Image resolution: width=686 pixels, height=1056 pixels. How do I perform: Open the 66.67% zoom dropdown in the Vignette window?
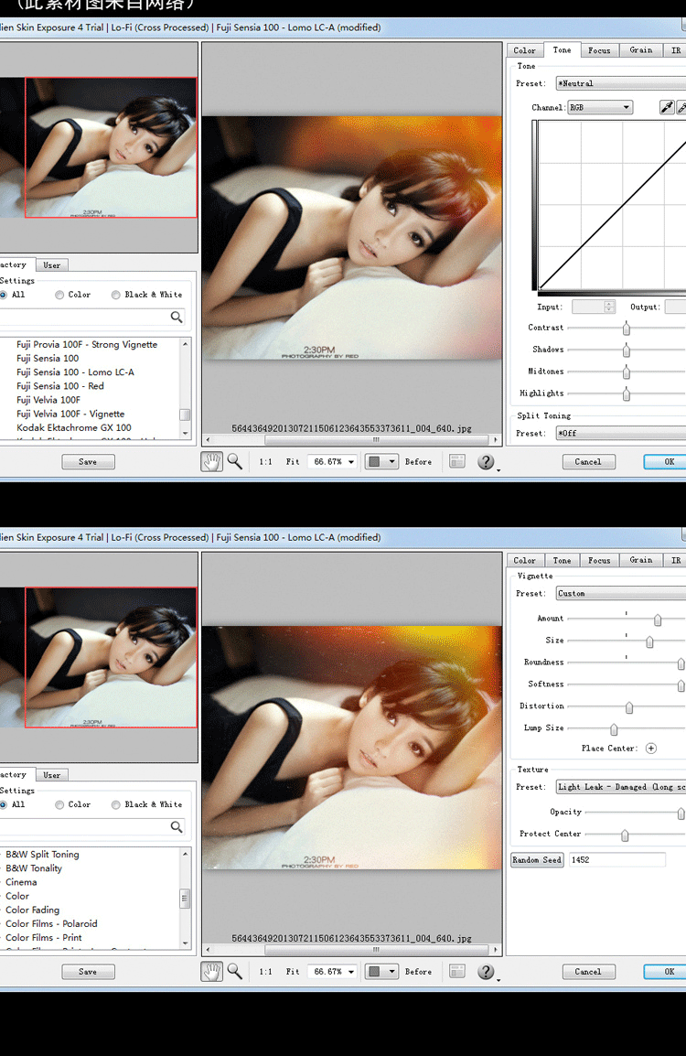coord(333,972)
